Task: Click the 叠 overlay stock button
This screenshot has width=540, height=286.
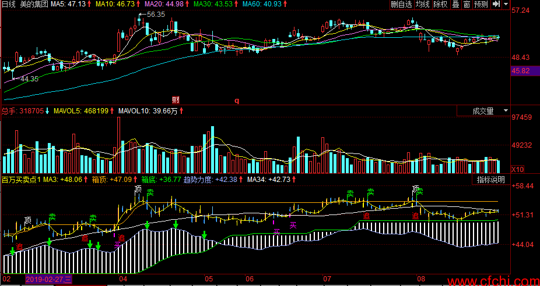Action: tap(455, 5)
